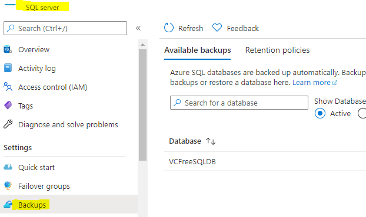Sort by Database column arrows
Image resolution: width=366 pixels, height=217 pixels.
tap(211, 141)
